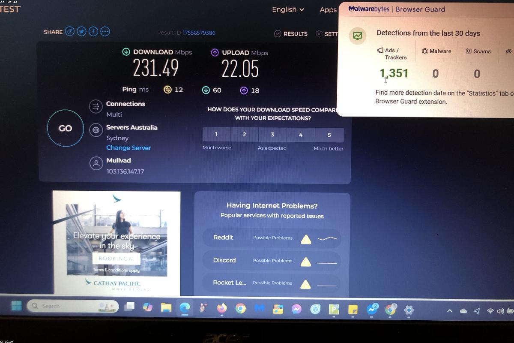Image resolution: width=514 pixels, height=343 pixels.
Task: Open the Apps menu
Action: [328, 10]
